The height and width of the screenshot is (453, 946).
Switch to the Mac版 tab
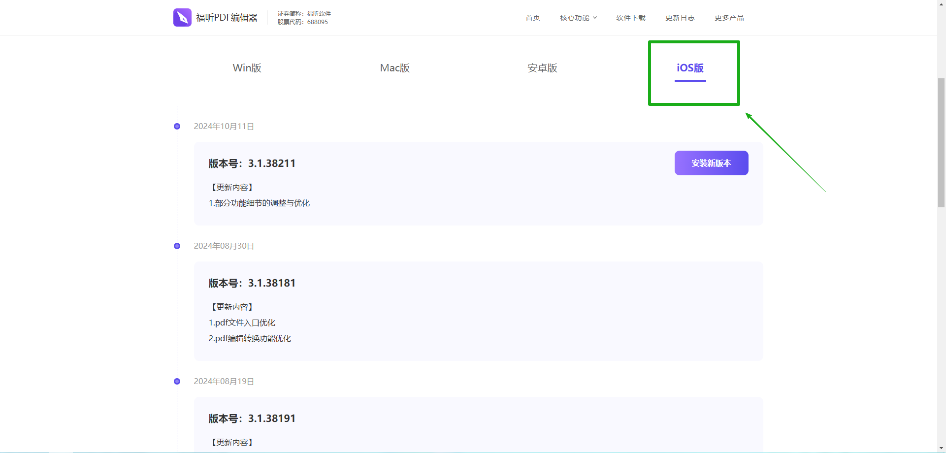click(x=394, y=68)
